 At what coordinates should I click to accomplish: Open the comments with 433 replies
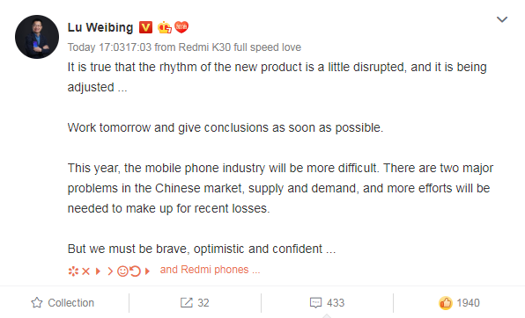(327, 303)
